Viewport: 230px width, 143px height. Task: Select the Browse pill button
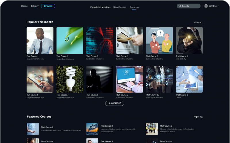tap(48, 6)
